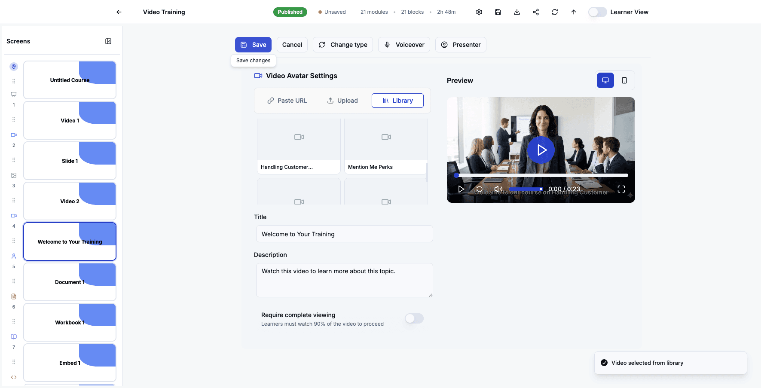
Task: Download the course with the download icon
Action: point(517,12)
